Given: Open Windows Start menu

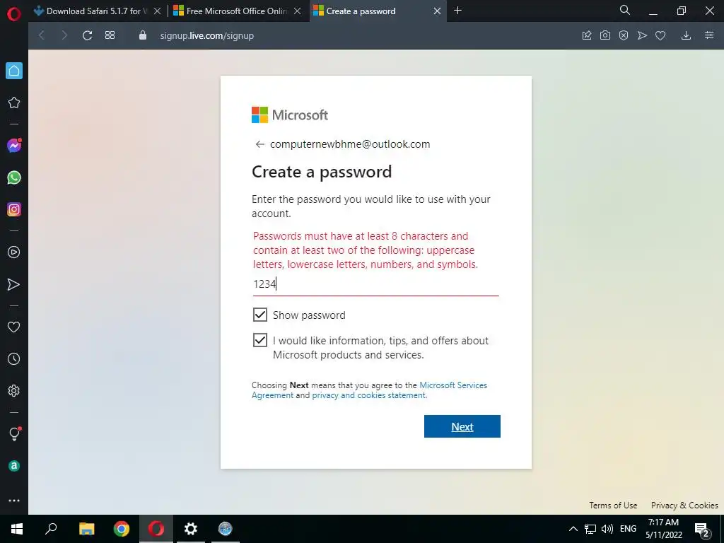Looking at the screenshot, I should click(x=17, y=529).
